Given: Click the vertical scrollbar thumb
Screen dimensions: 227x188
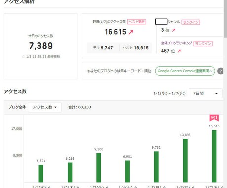Looking at the screenshot, I should [x=225, y=18].
